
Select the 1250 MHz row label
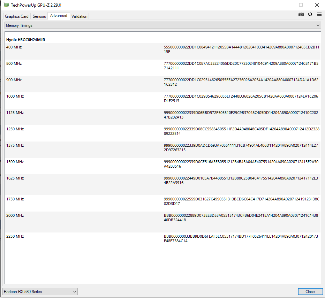point(15,129)
